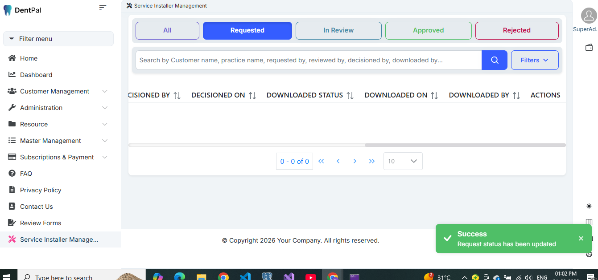Collapse sidebar using hamburger menu icon
Screen dimensions: 598x280
point(103,8)
